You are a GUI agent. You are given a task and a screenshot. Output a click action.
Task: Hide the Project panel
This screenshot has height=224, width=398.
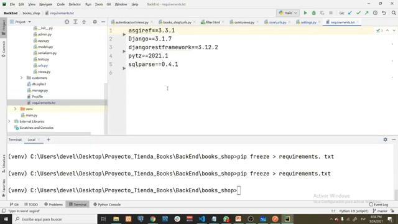pyautogui.click(x=103, y=22)
